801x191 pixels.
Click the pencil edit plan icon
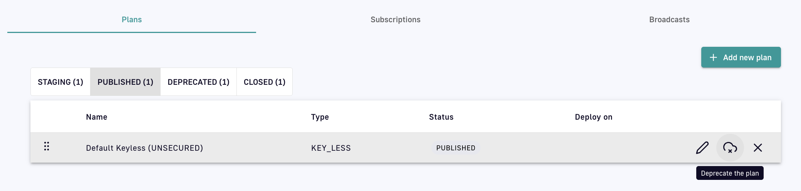702,148
